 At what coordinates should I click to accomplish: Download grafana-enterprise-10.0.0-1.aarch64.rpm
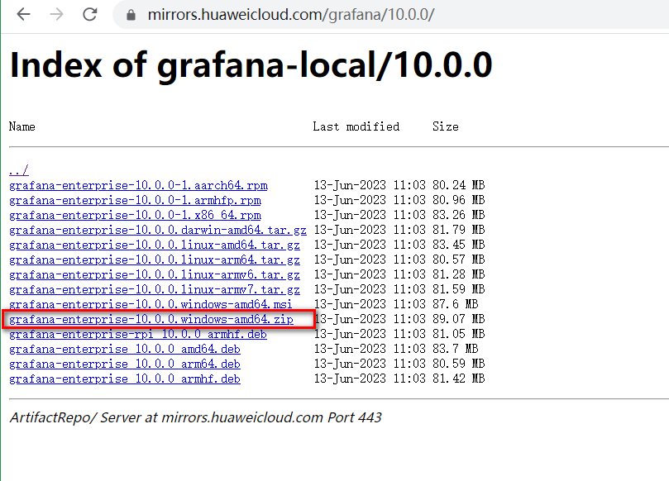[x=138, y=185]
